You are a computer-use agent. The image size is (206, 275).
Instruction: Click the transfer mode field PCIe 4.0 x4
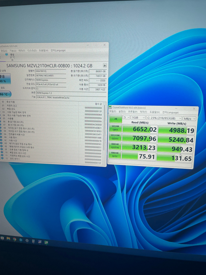tap(51, 84)
